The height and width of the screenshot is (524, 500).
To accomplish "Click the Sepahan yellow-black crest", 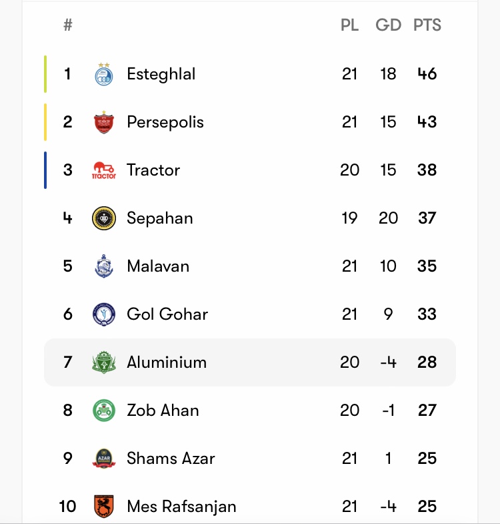I will [104, 218].
